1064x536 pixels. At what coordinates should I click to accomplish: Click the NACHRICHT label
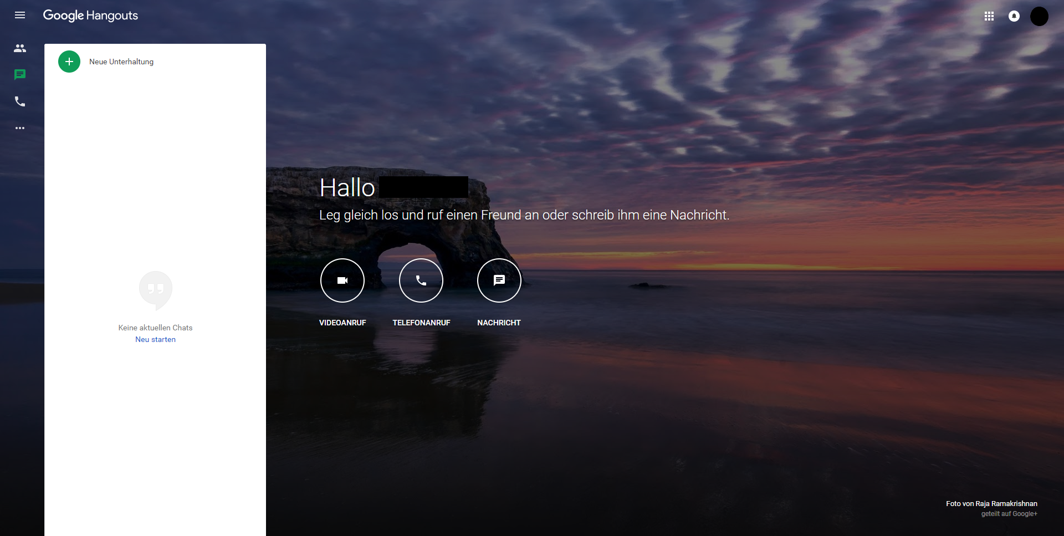(x=499, y=323)
